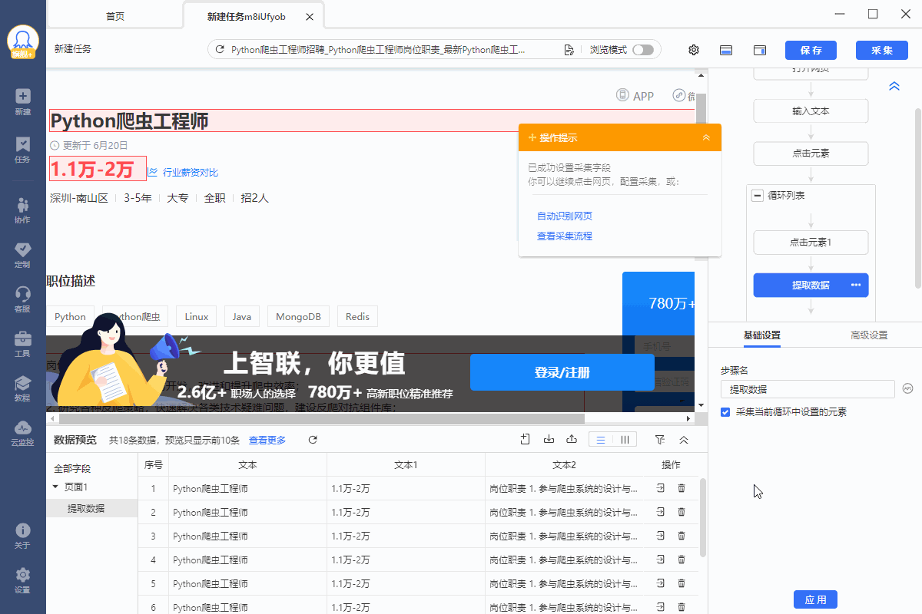Open the 任务 task list in the sidebar
922x614 pixels.
click(22, 150)
